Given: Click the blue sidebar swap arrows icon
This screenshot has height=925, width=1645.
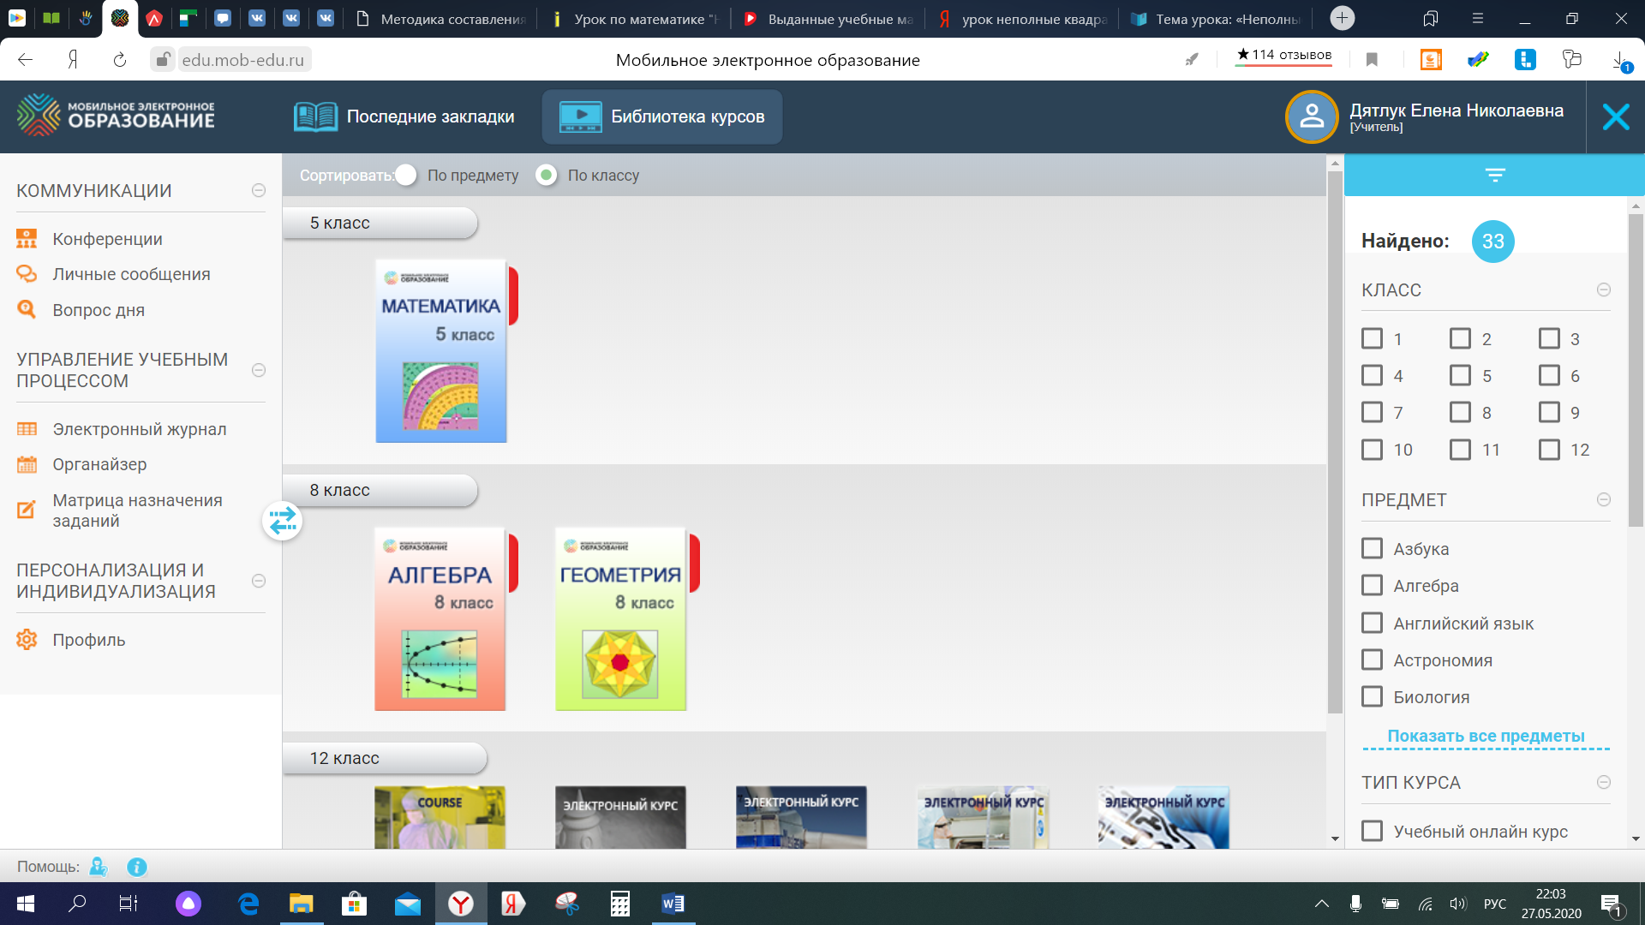Looking at the screenshot, I should (282, 521).
